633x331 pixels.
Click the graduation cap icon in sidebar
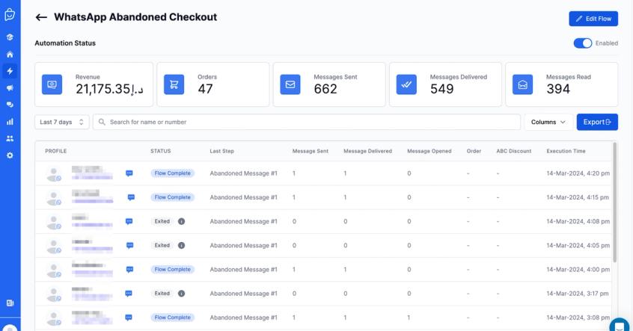10,37
